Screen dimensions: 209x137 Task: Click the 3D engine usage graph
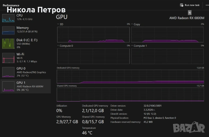coord(93,35)
